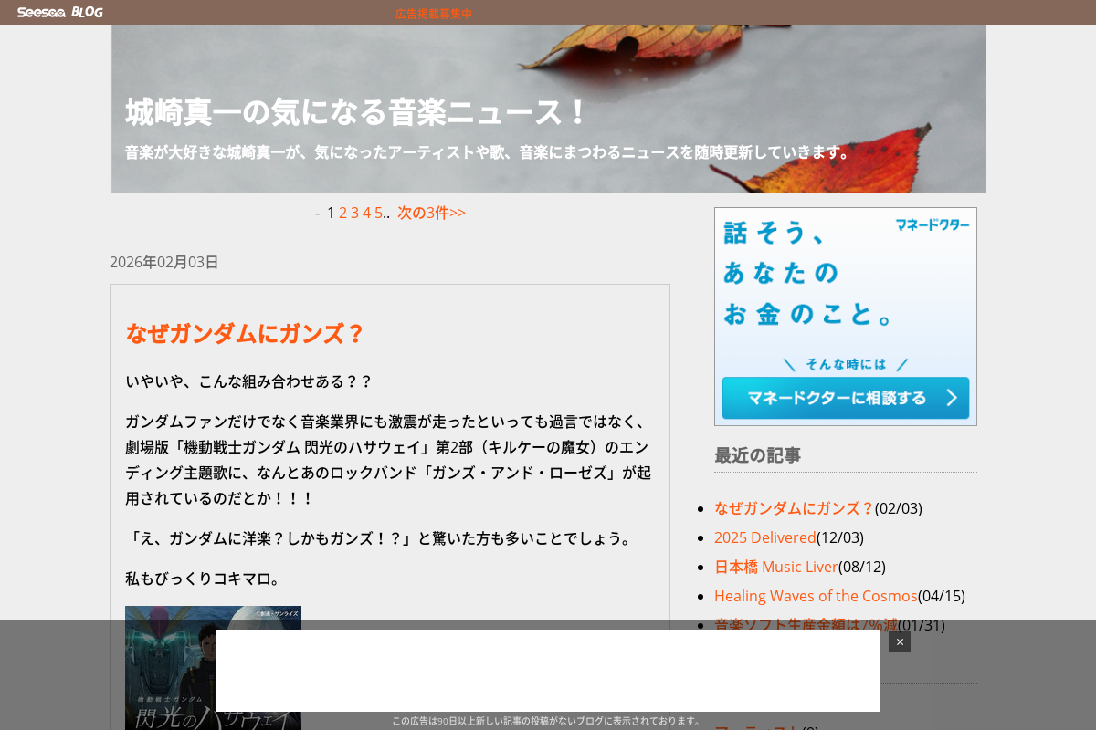This screenshot has width=1096, height=730.
Task: Go to page 5 of the pagination
Action: [x=378, y=213]
